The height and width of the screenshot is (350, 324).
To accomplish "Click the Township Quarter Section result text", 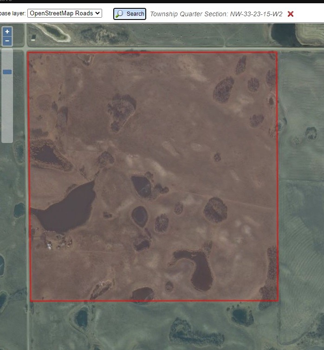I will (216, 14).
